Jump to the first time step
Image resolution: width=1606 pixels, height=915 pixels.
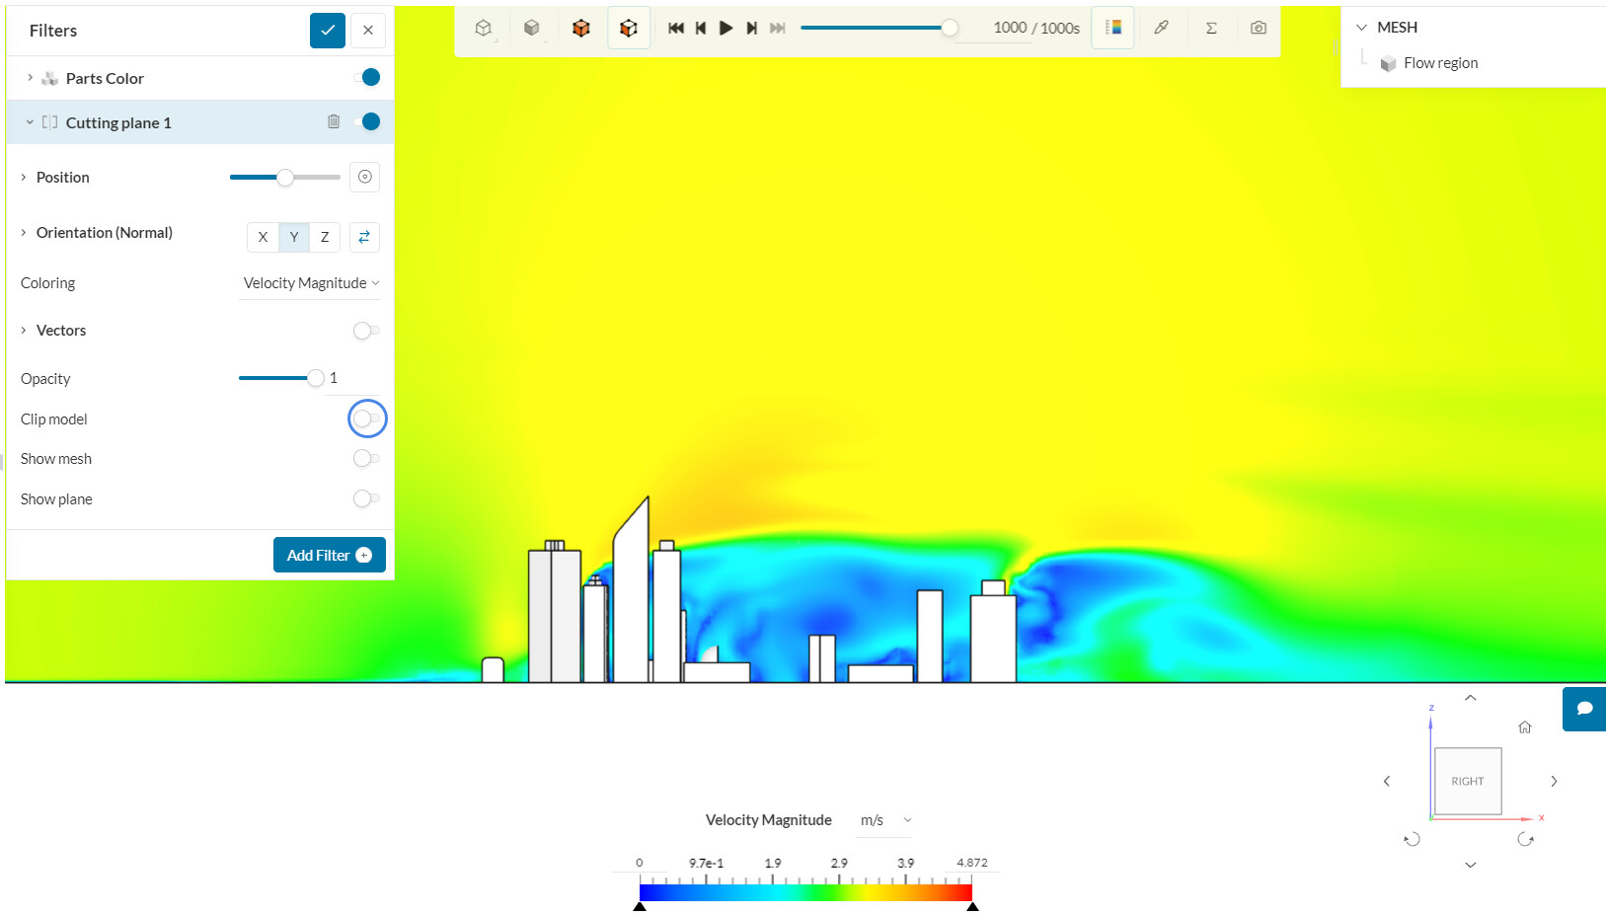pos(676,28)
